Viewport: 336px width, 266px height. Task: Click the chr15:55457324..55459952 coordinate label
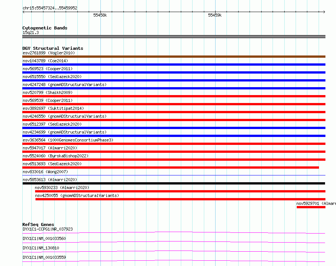50,8
